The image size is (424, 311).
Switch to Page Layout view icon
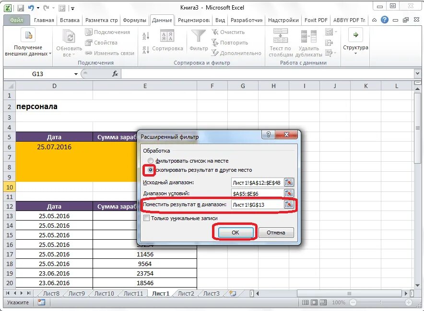314,302
